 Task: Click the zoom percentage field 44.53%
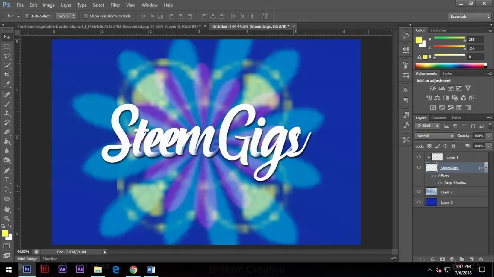tap(23, 252)
